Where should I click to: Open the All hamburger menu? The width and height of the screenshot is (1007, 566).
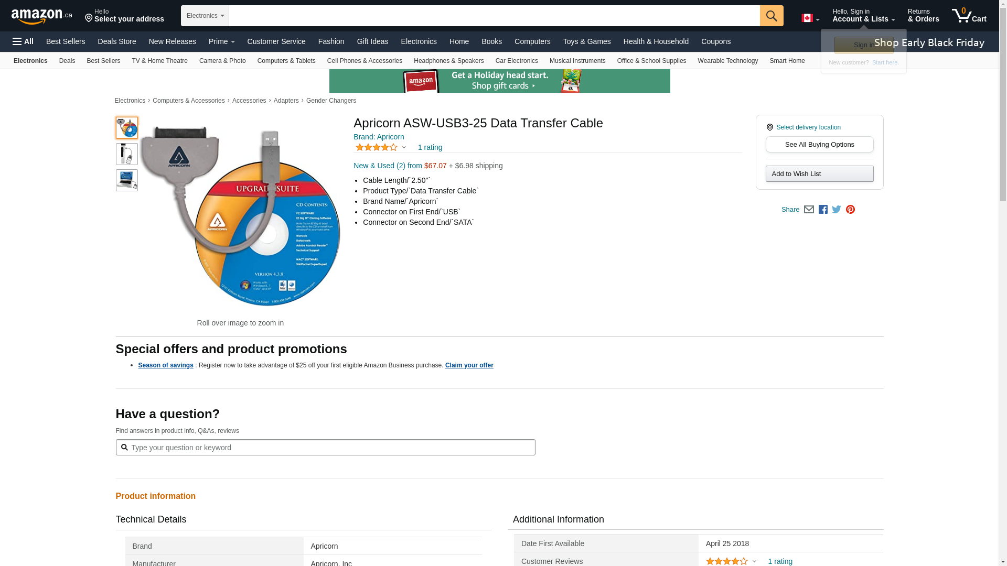click(23, 41)
